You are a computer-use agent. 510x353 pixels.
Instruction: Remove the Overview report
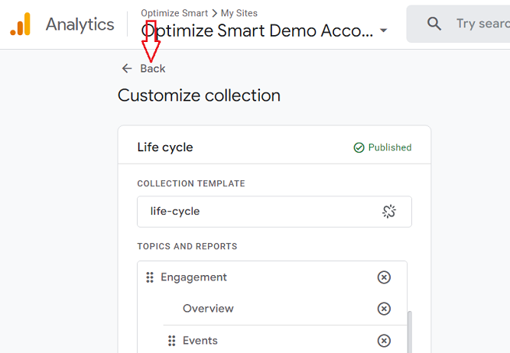click(384, 309)
